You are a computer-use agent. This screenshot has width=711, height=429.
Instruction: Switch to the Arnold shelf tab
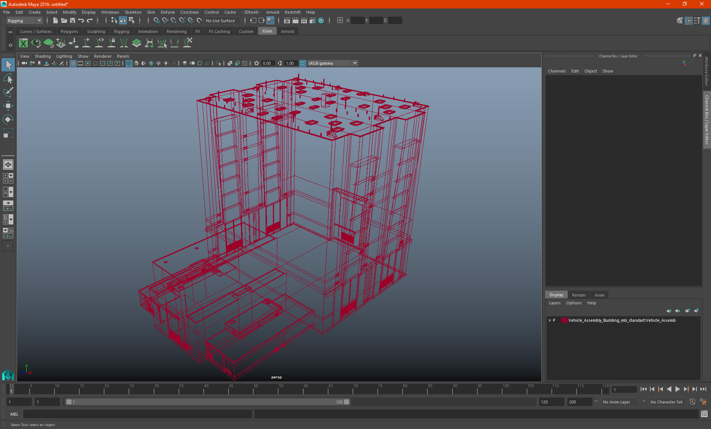pyautogui.click(x=287, y=31)
